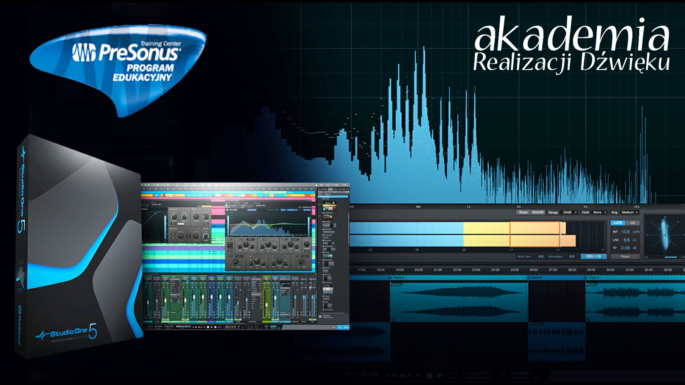685x385 pixels.
Task: Toggle the Smooth option on analyzer
Action: [538, 212]
